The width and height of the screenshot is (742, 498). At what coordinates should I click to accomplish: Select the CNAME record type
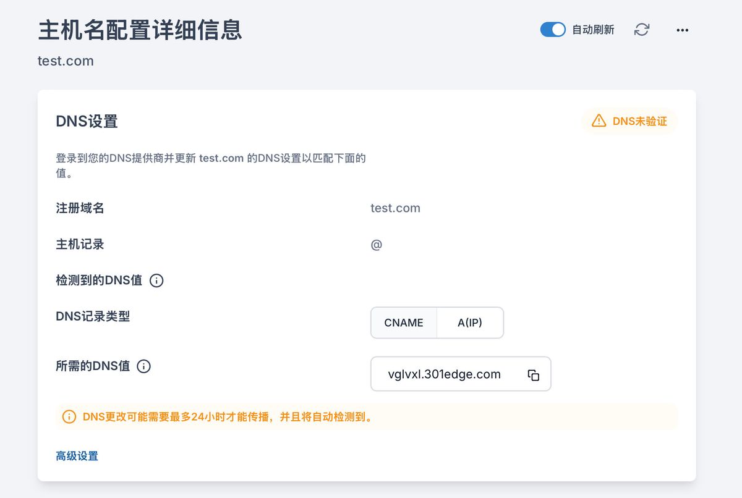[x=404, y=323]
